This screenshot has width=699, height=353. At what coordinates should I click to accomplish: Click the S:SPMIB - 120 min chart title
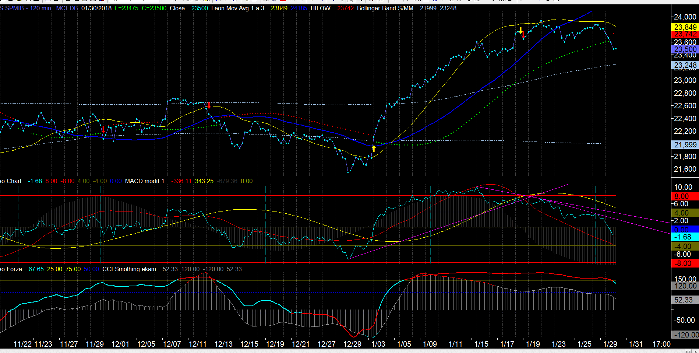[25, 8]
